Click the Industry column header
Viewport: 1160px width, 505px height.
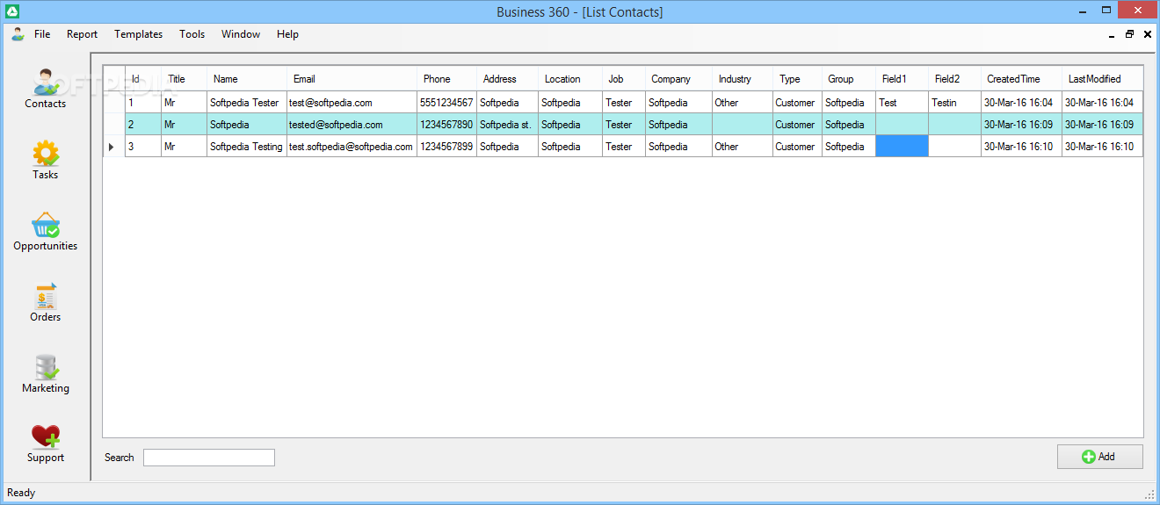pyautogui.click(x=743, y=78)
